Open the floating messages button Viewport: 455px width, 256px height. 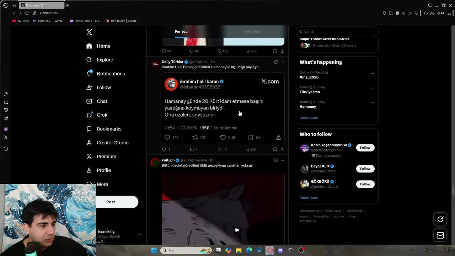440,235
